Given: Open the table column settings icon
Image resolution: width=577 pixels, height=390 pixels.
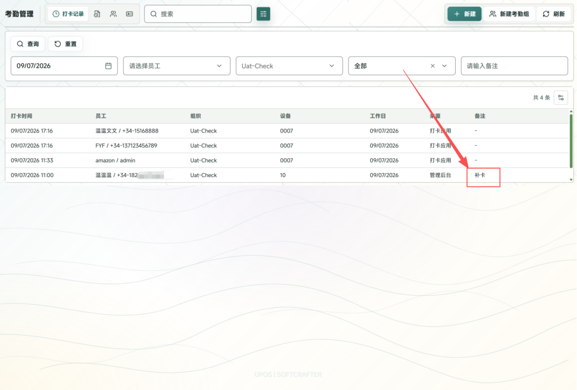Looking at the screenshot, I should 561,98.
